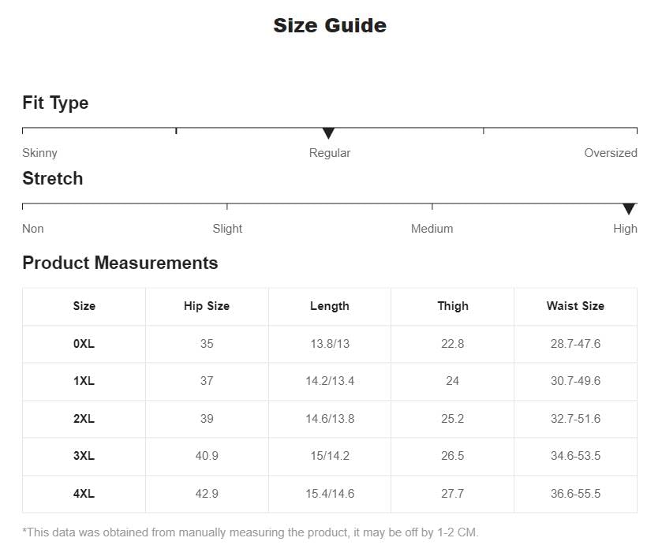Select the 0XL size row label
662x549 pixels.
84,344
